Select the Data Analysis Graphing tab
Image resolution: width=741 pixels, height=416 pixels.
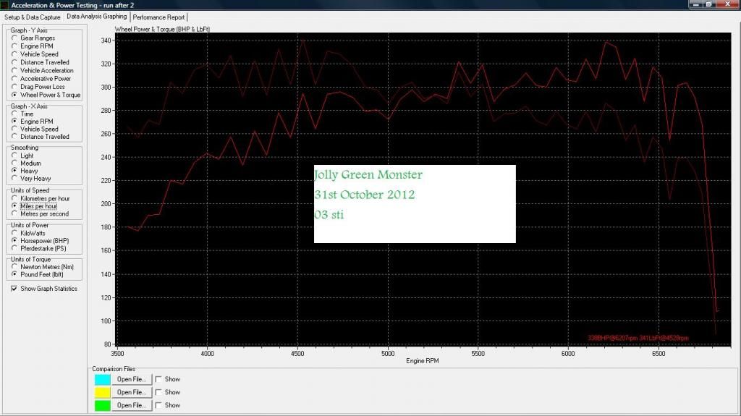tap(96, 16)
